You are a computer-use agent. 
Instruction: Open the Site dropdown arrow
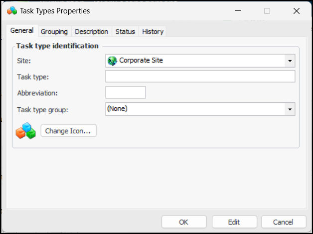coord(290,61)
